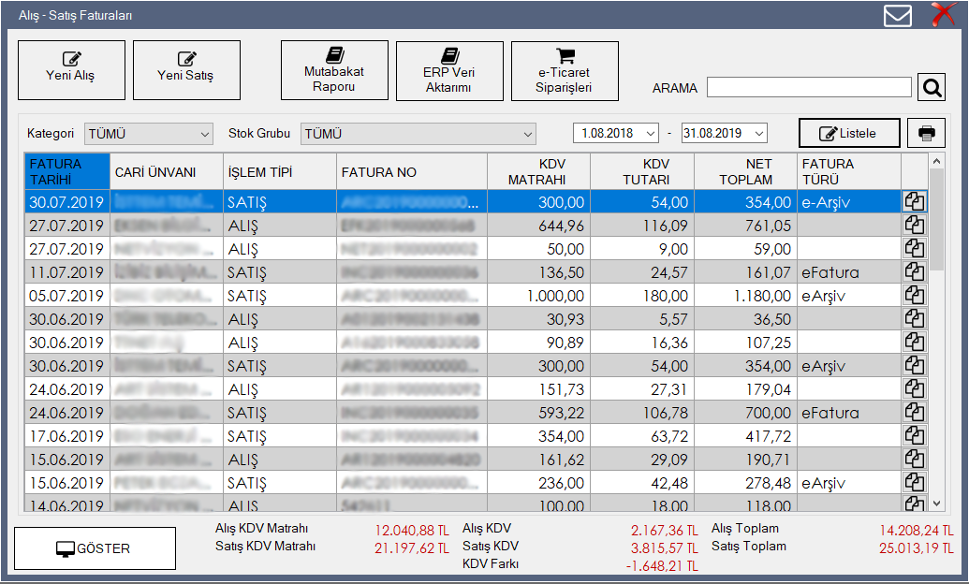Focus the ARAMA search field
Viewport: 969px width, 584px height.
tap(809, 87)
